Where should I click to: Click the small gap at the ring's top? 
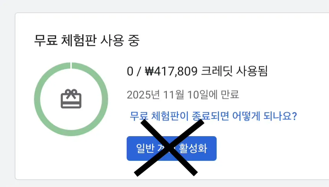(x=71, y=65)
